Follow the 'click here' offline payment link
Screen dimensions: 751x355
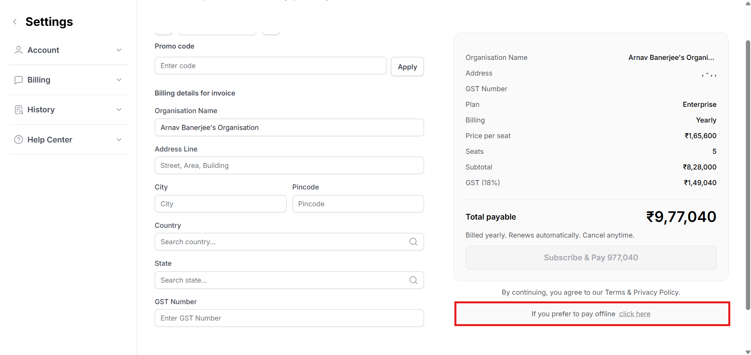click(x=634, y=314)
